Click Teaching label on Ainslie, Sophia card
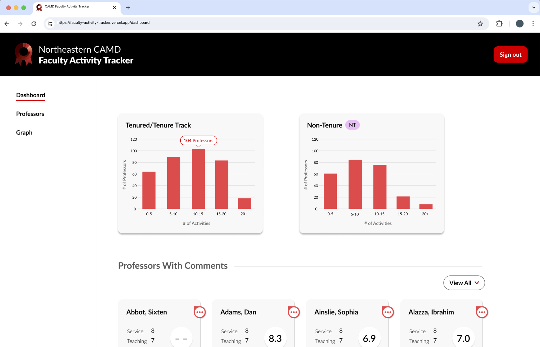The image size is (540, 347). tap(325, 341)
